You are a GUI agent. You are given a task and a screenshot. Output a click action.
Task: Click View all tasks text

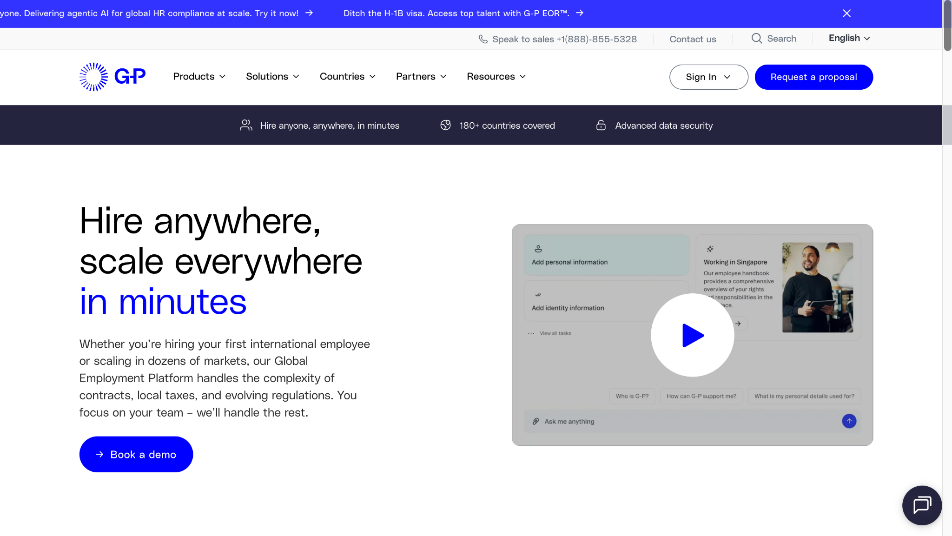555,333
